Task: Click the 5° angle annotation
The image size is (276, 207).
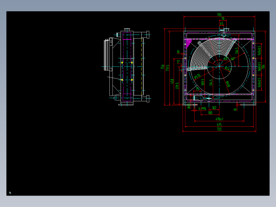Action: (x=178, y=62)
